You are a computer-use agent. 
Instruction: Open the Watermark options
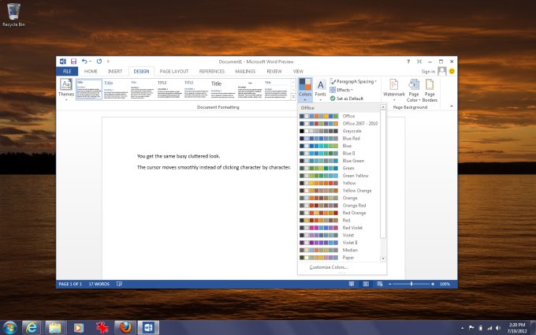pyautogui.click(x=393, y=88)
